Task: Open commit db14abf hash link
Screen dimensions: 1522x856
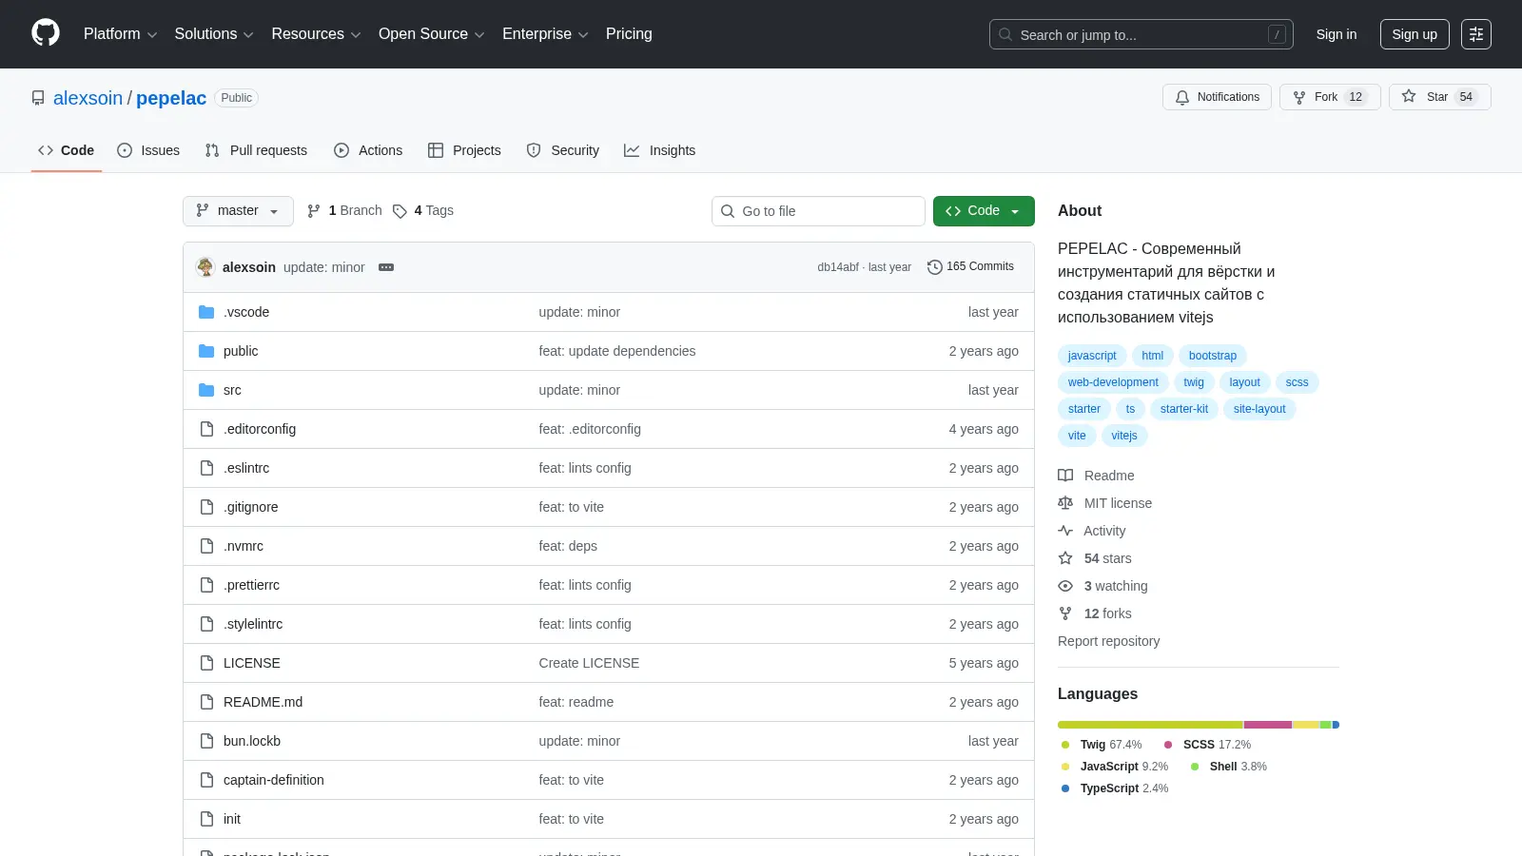Action: tap(838, 267)
